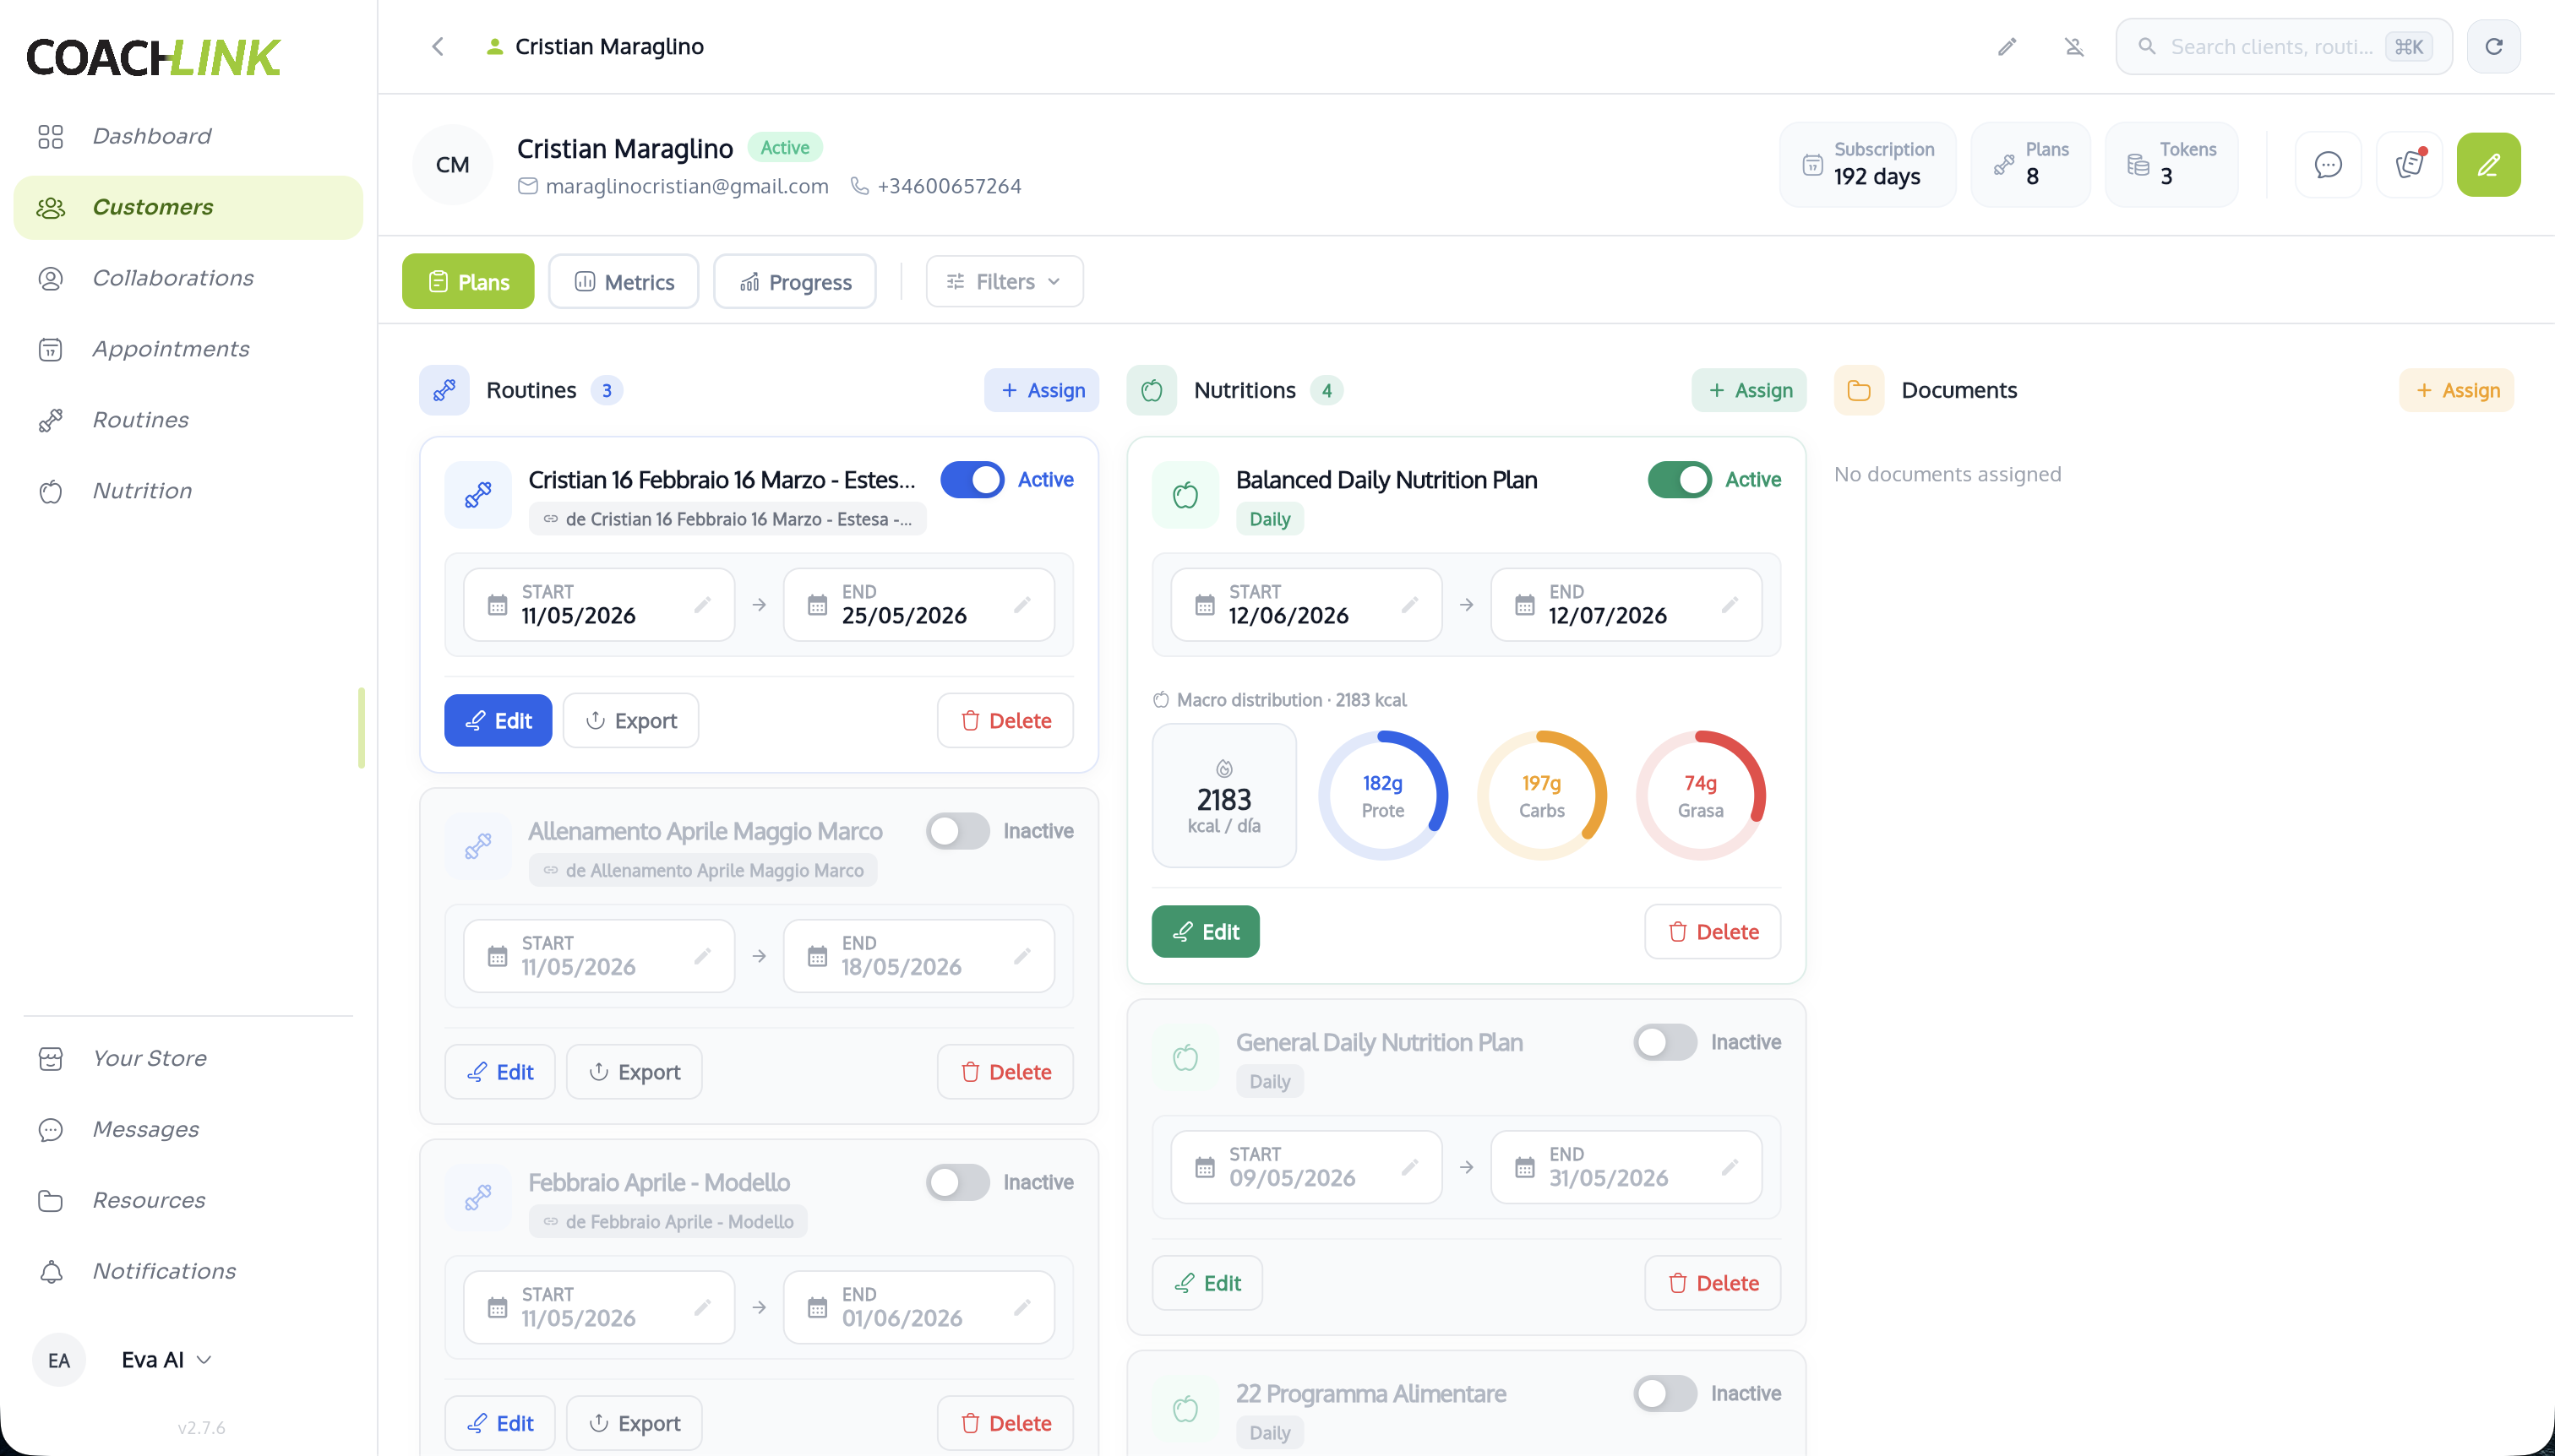Go back using the left chevron
The height and width of the screenshot is (1456, 2555).
437,46
